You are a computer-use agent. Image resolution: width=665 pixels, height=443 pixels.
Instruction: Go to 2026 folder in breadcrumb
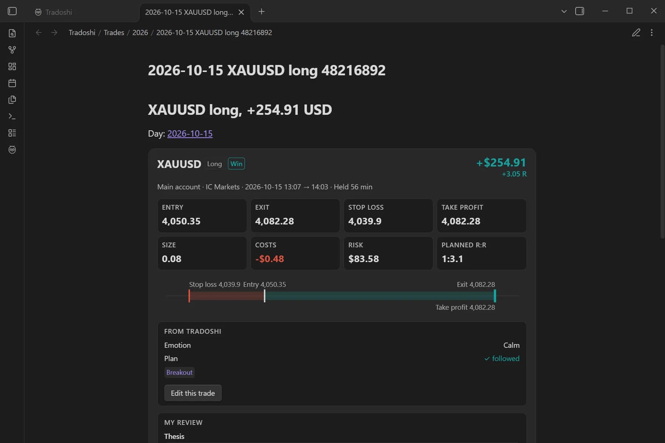(x=140, y=32)
